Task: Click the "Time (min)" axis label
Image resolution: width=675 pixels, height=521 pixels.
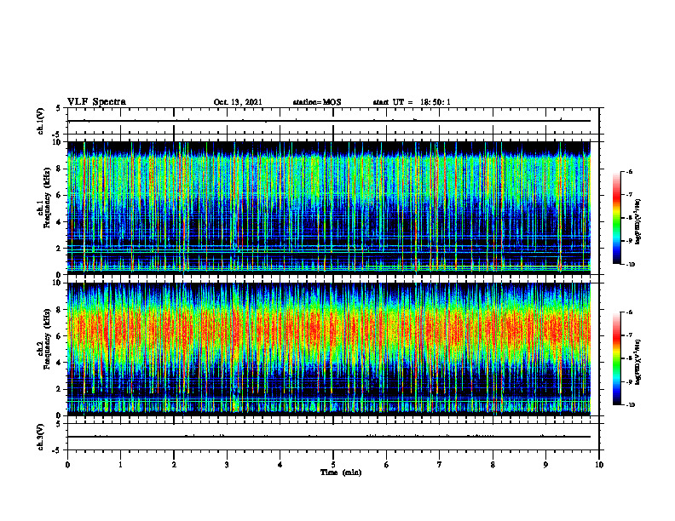Action: click(341, 472)
